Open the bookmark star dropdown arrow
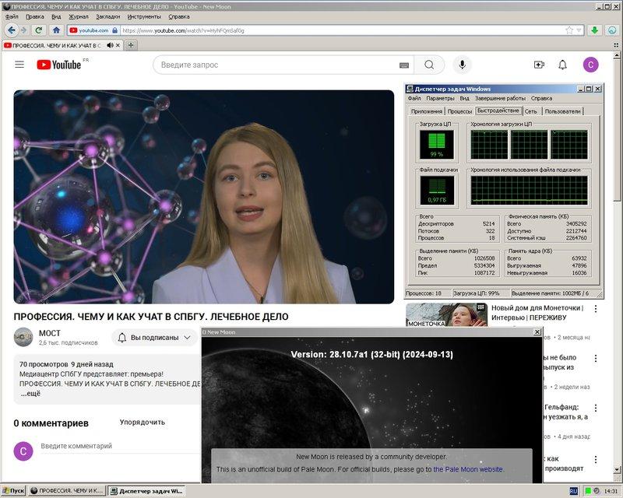 pyautogui.click(x=579, y=30)
